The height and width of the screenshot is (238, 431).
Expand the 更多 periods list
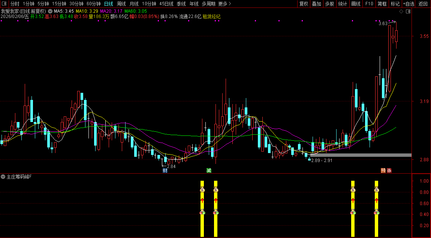tap(224, 4)
